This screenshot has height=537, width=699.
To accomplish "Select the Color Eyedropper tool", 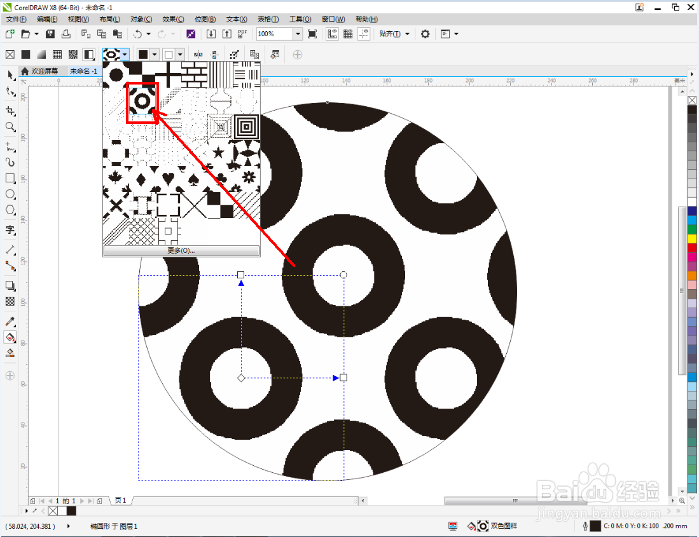I will coord(10,322).
